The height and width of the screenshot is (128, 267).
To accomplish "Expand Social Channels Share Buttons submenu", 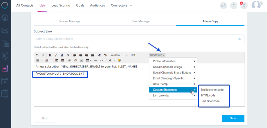I will [x=173, y=73].
